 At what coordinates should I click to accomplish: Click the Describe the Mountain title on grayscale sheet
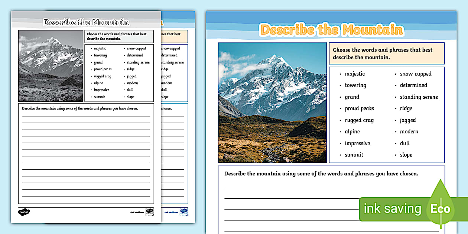[x=87, y=22]
